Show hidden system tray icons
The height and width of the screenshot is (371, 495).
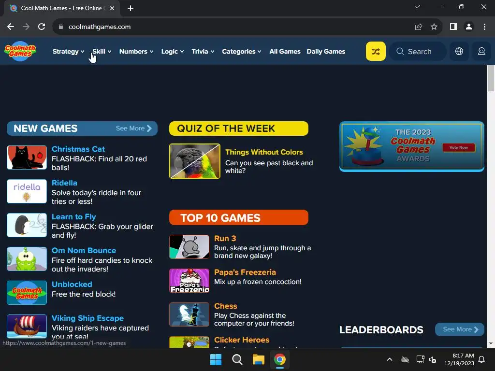coord(390,359)
